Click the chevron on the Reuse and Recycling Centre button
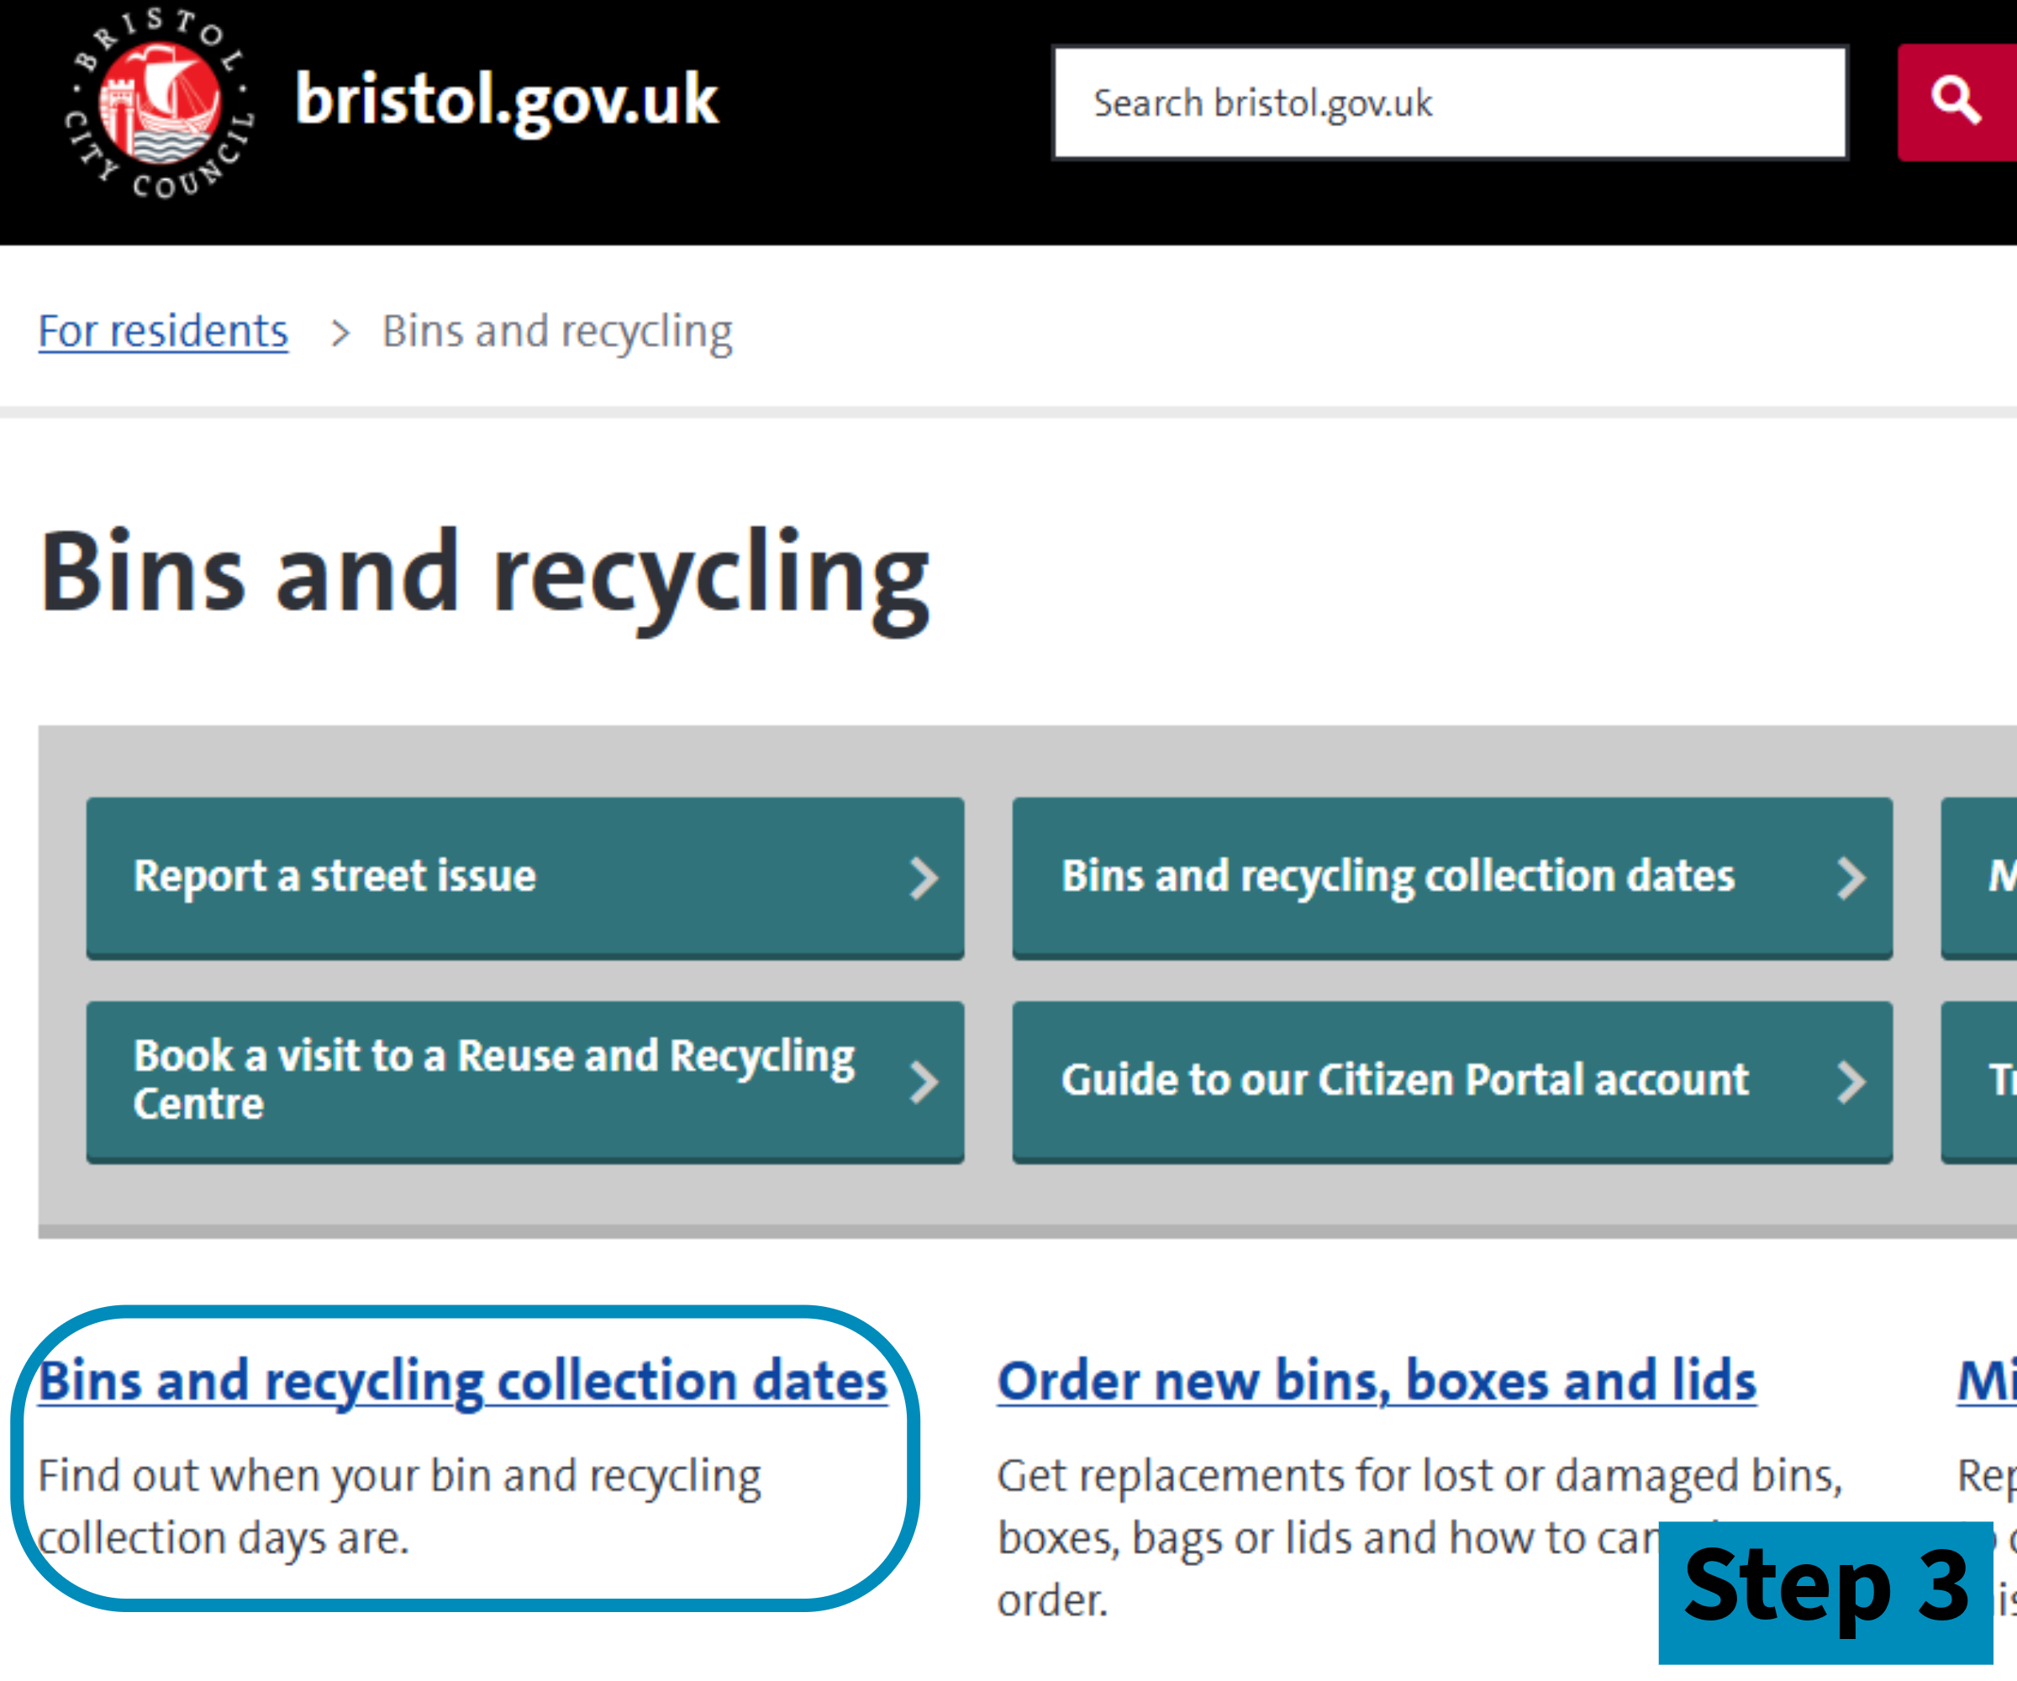The image size is (2017, 1681). click(x=925, y=1081)
